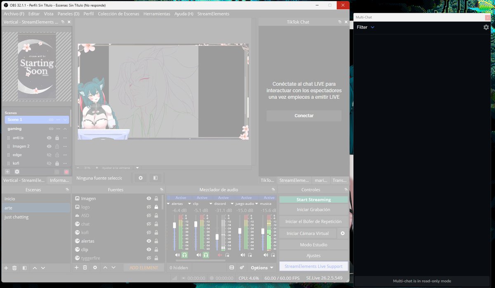Open source properties gear in Fuentes toolbar

(95, 268)
